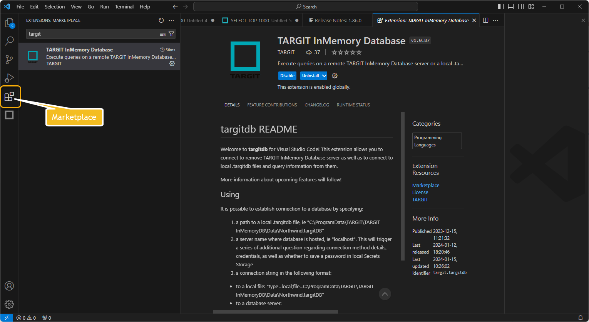Open Views and More Actions ellipsis menu
Image resolution: width=589 pixels, height=322 pixels.
pos(171,20)
